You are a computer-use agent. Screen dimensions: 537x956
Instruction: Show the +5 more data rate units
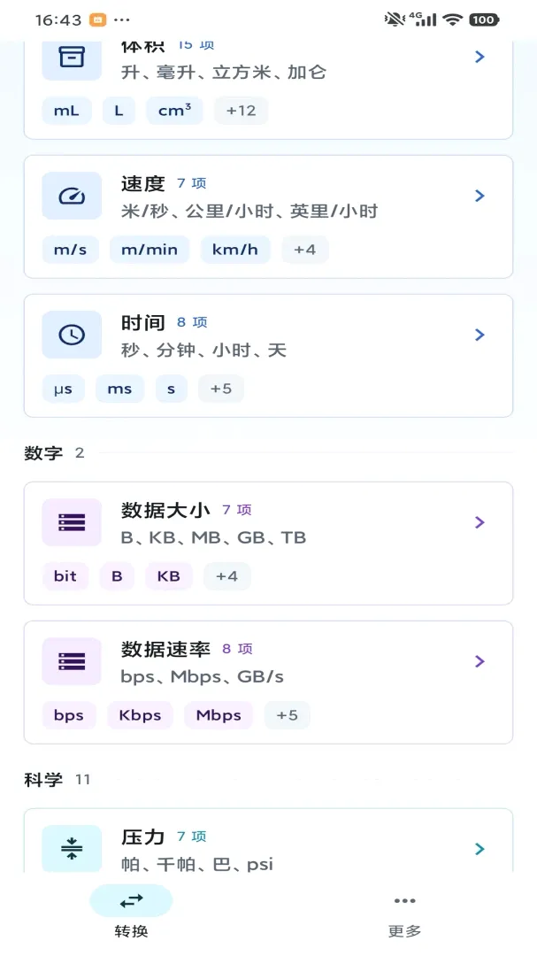point(288,715)
